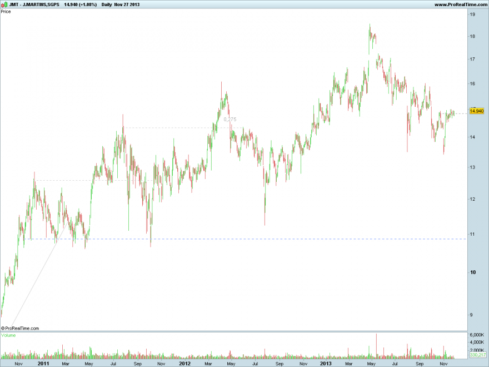Viewport: 489px width, 367px height.
Task: Click the 9 level on the price axis
Action: [x=471, y=315]
